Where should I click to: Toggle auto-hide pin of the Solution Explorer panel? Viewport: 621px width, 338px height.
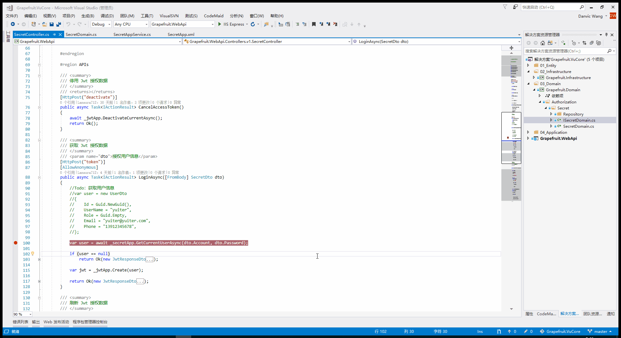point(606,35)
